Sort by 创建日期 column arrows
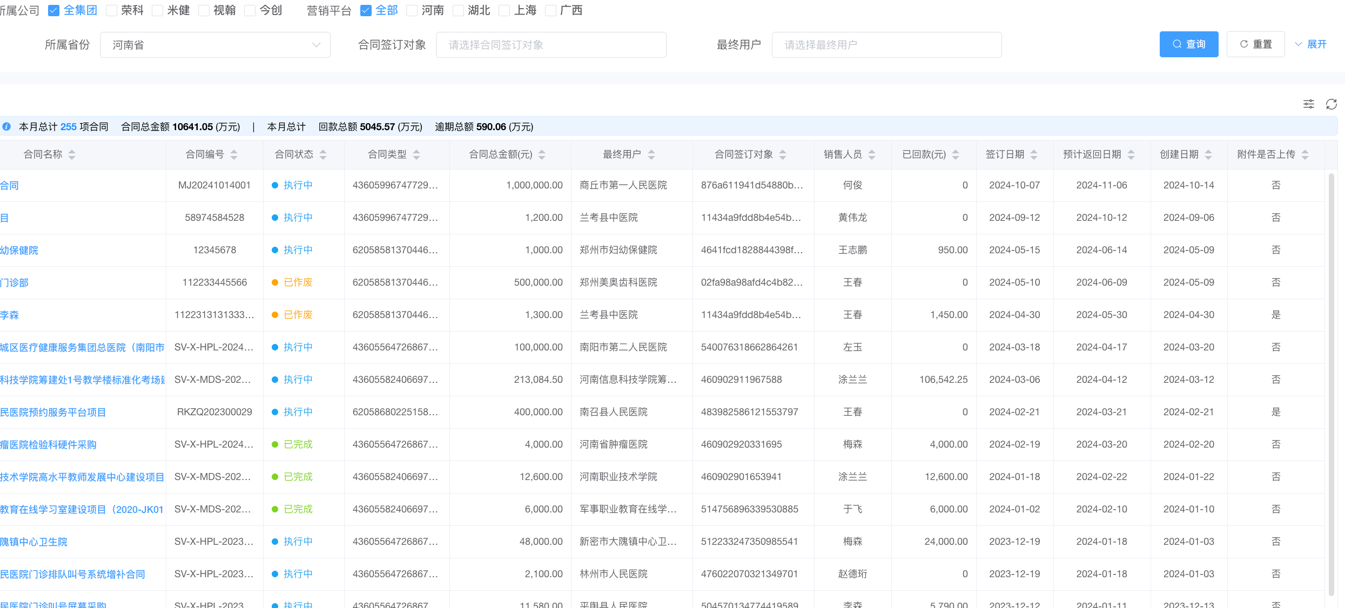 tap(1208, 155)
